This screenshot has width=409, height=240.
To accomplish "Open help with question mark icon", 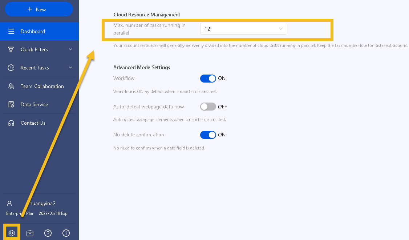I will pyautogui.click(x=48, y=233).
